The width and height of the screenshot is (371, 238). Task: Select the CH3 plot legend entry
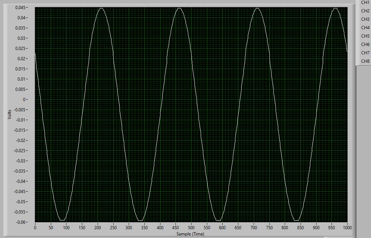pyautogui.click(x=365, y=19)
